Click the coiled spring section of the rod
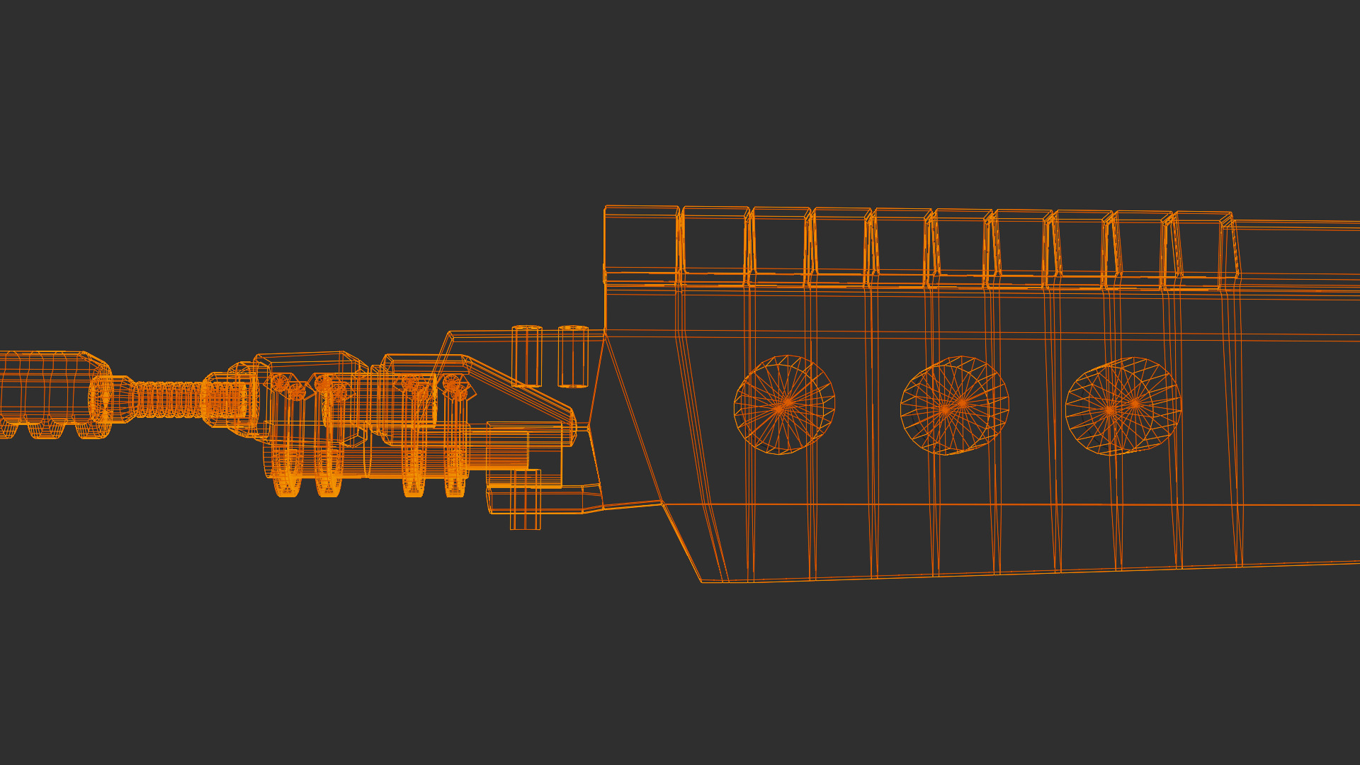The width and height of the screenshot is (1360, 765). (166, 400)
